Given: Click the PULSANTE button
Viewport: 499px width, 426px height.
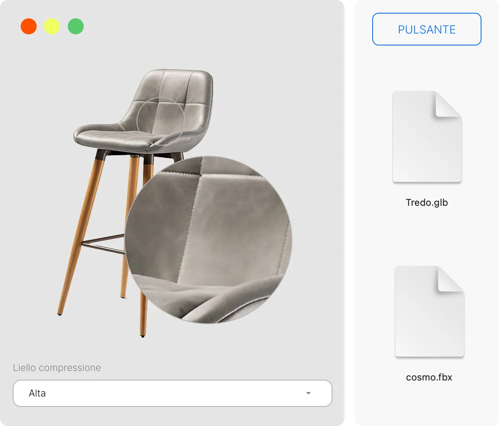Looking at the screenshot, I should (x=426, y=29).
